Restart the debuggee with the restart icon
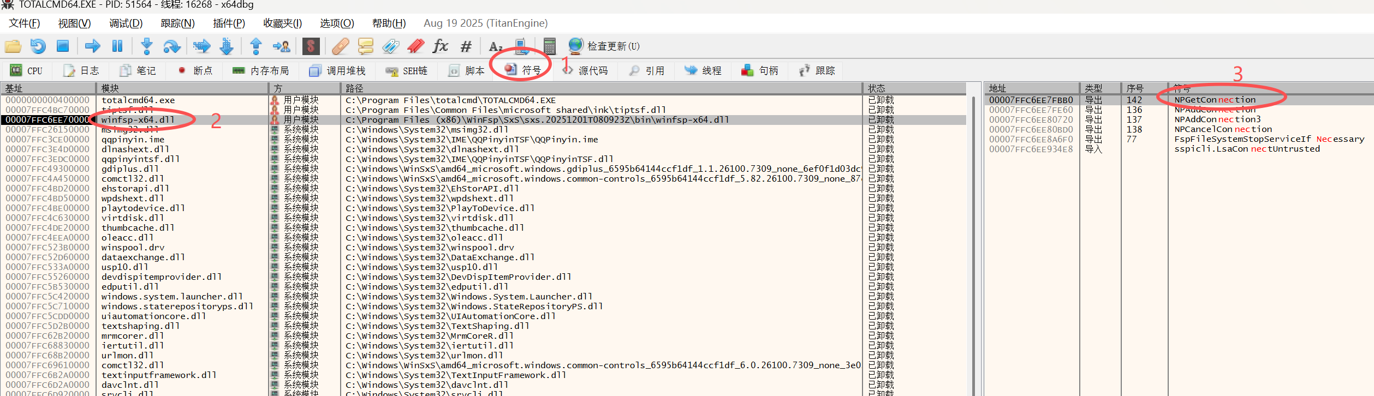1374x396 pixels. [x=38, y=46]
